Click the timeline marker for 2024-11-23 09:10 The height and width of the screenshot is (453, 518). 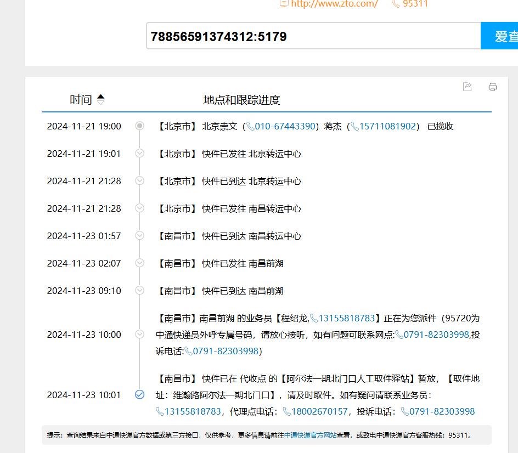[140, 290]
